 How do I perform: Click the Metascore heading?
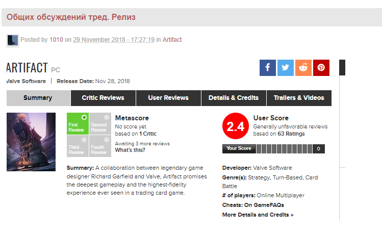(x=132, y=118)
